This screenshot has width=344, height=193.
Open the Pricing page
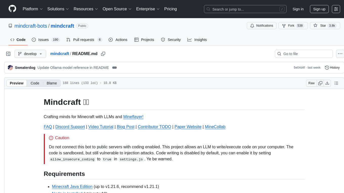pyautogui.click(x=170, y=9)
